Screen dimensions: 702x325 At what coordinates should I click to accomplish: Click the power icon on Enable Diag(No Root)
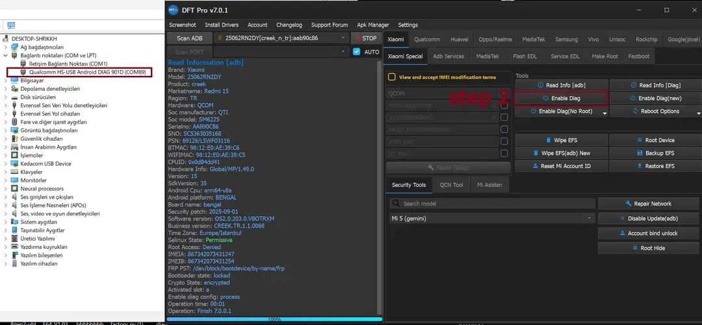(x=533, y=112)
